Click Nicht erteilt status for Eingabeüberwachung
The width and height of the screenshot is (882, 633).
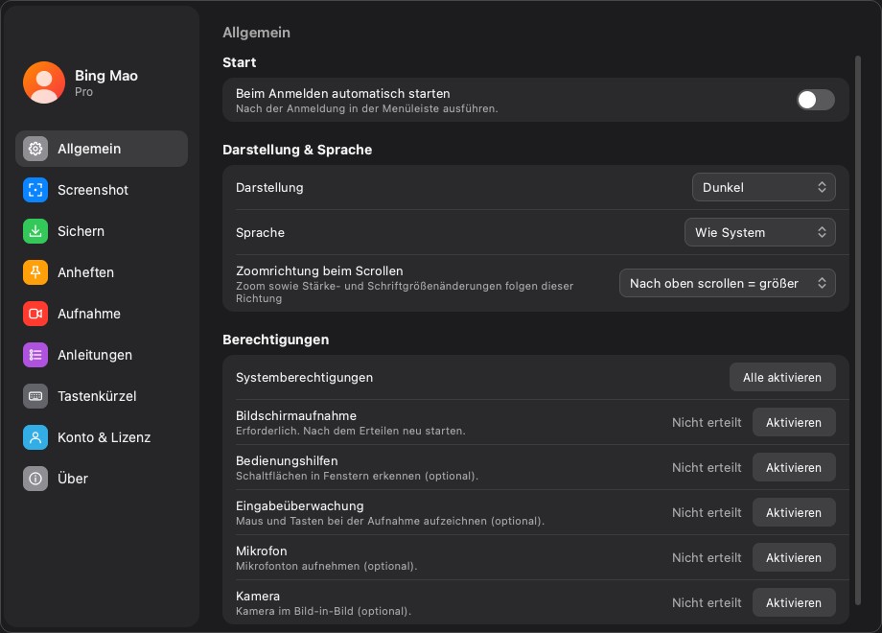click(x=707, y=512)
